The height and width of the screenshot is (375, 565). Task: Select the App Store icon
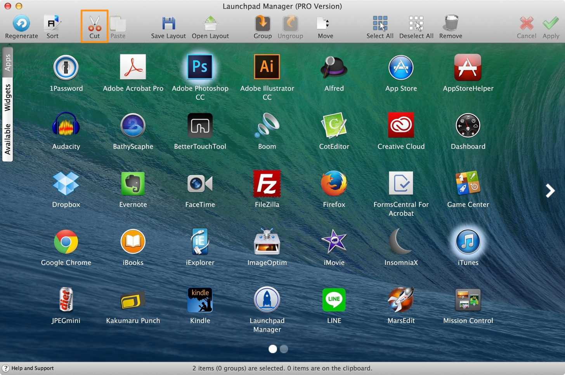pyautogui.click(x=401, y=68)
